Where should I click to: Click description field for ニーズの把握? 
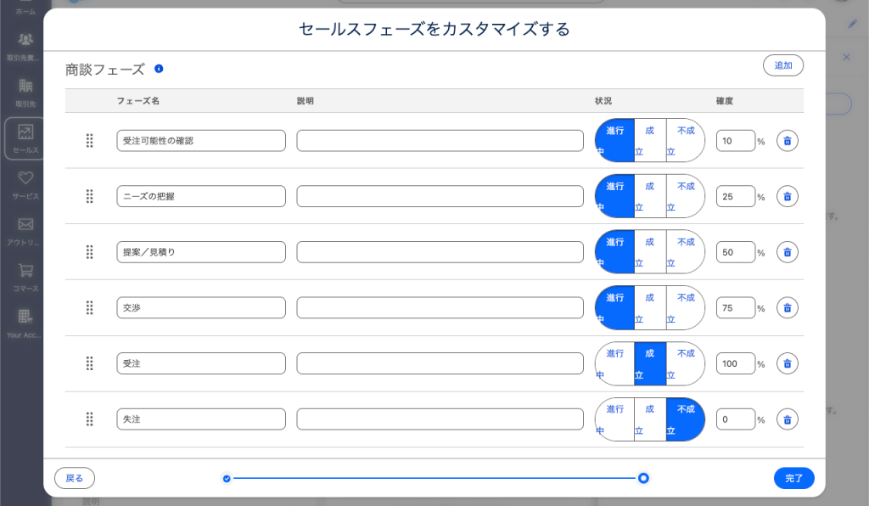pyautogui.click(x=440, y=196)
